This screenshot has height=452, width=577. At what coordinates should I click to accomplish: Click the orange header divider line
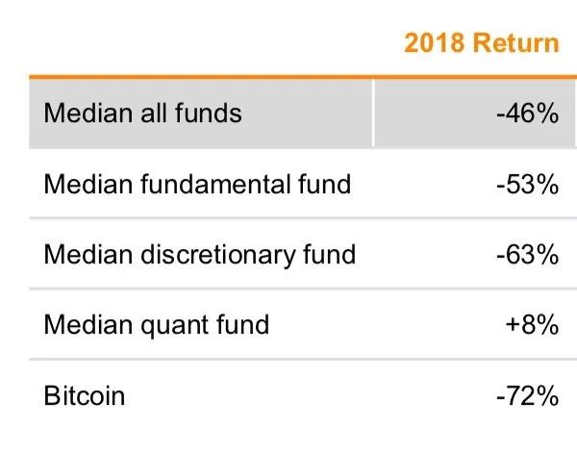point(303,77)
